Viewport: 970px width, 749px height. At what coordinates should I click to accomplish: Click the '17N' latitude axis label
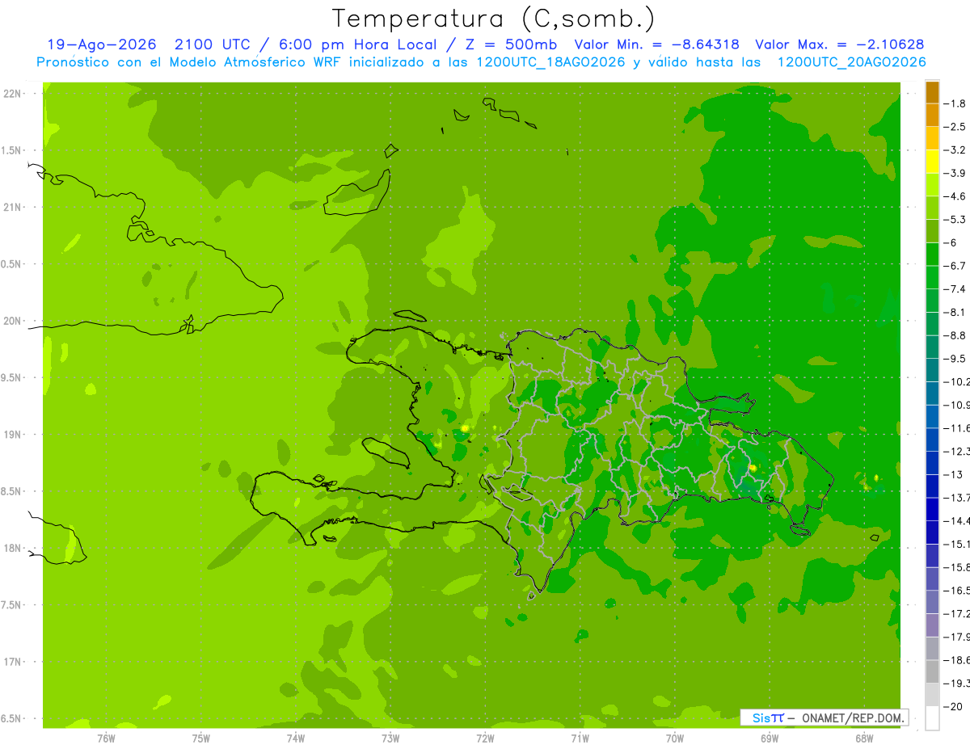[11, 662]
